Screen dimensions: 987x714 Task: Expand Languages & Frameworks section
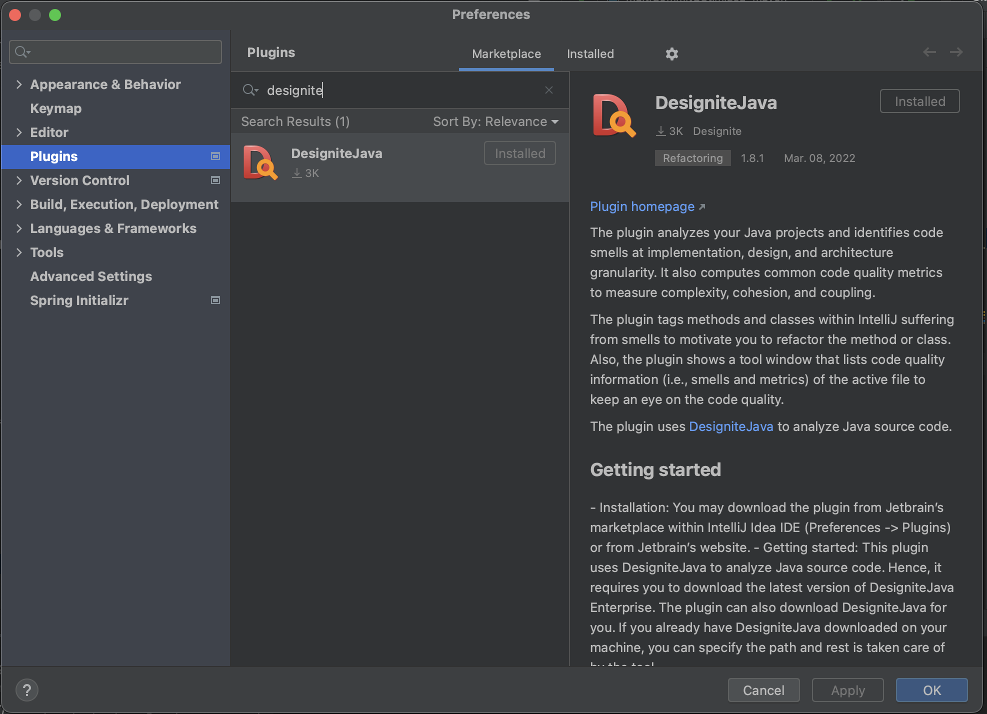pyautogui.click(x=19, y=228)
